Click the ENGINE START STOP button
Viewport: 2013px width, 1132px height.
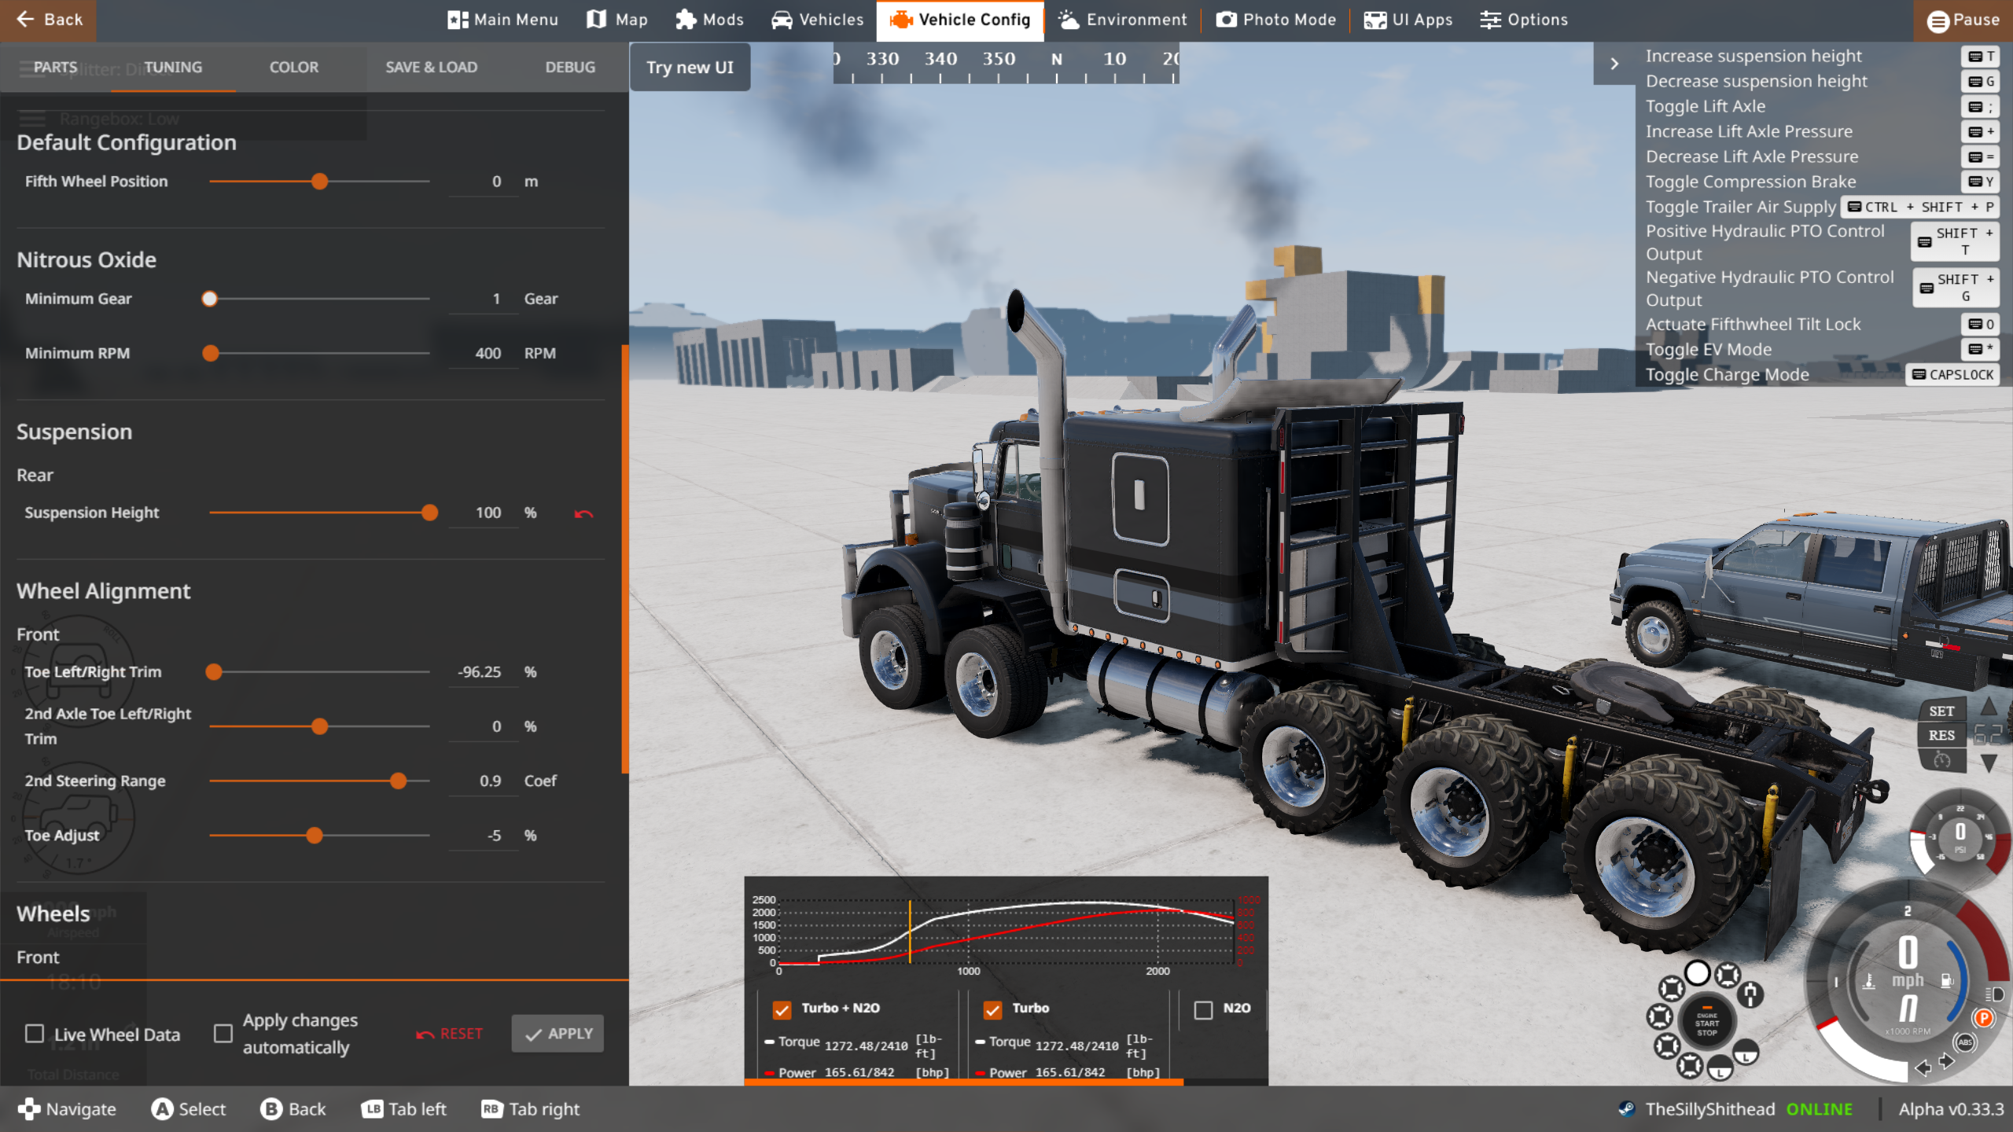pyautogui.click(x=1706, y=1023)
